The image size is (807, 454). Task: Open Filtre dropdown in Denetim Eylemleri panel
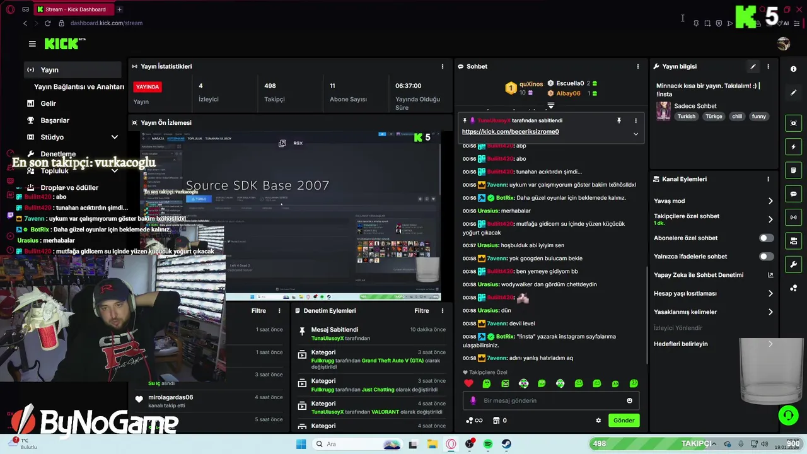pos(421,310)
